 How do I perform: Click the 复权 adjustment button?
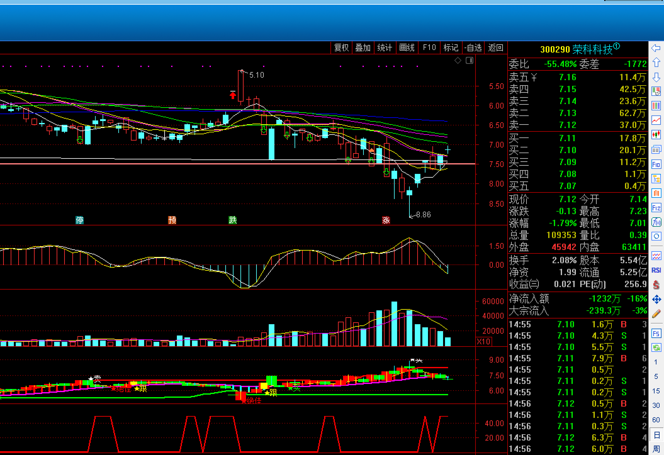(x=341, y=47)
